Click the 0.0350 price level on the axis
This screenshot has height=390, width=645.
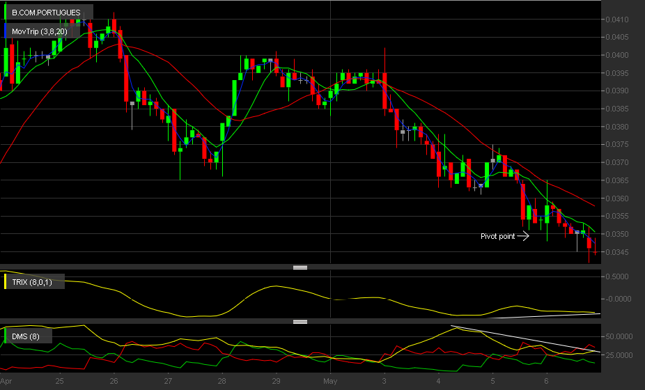tap(617, 234)
